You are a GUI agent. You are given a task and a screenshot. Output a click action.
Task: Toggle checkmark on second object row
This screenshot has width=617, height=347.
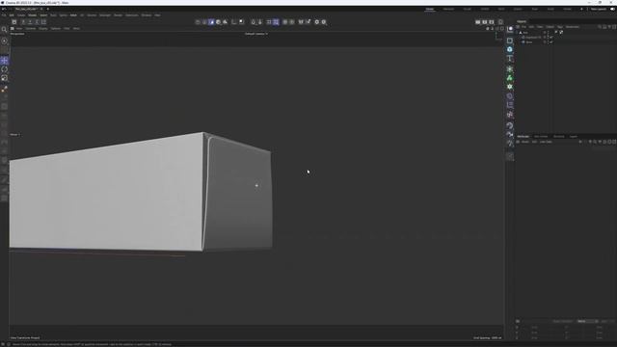[551, 37]
